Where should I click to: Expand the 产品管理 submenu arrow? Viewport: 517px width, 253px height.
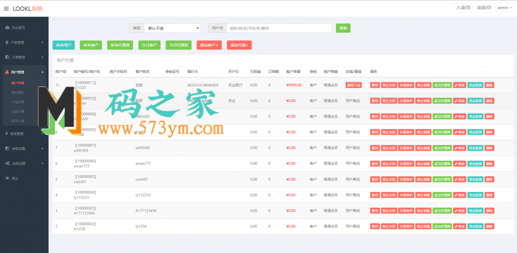point(42,42)
